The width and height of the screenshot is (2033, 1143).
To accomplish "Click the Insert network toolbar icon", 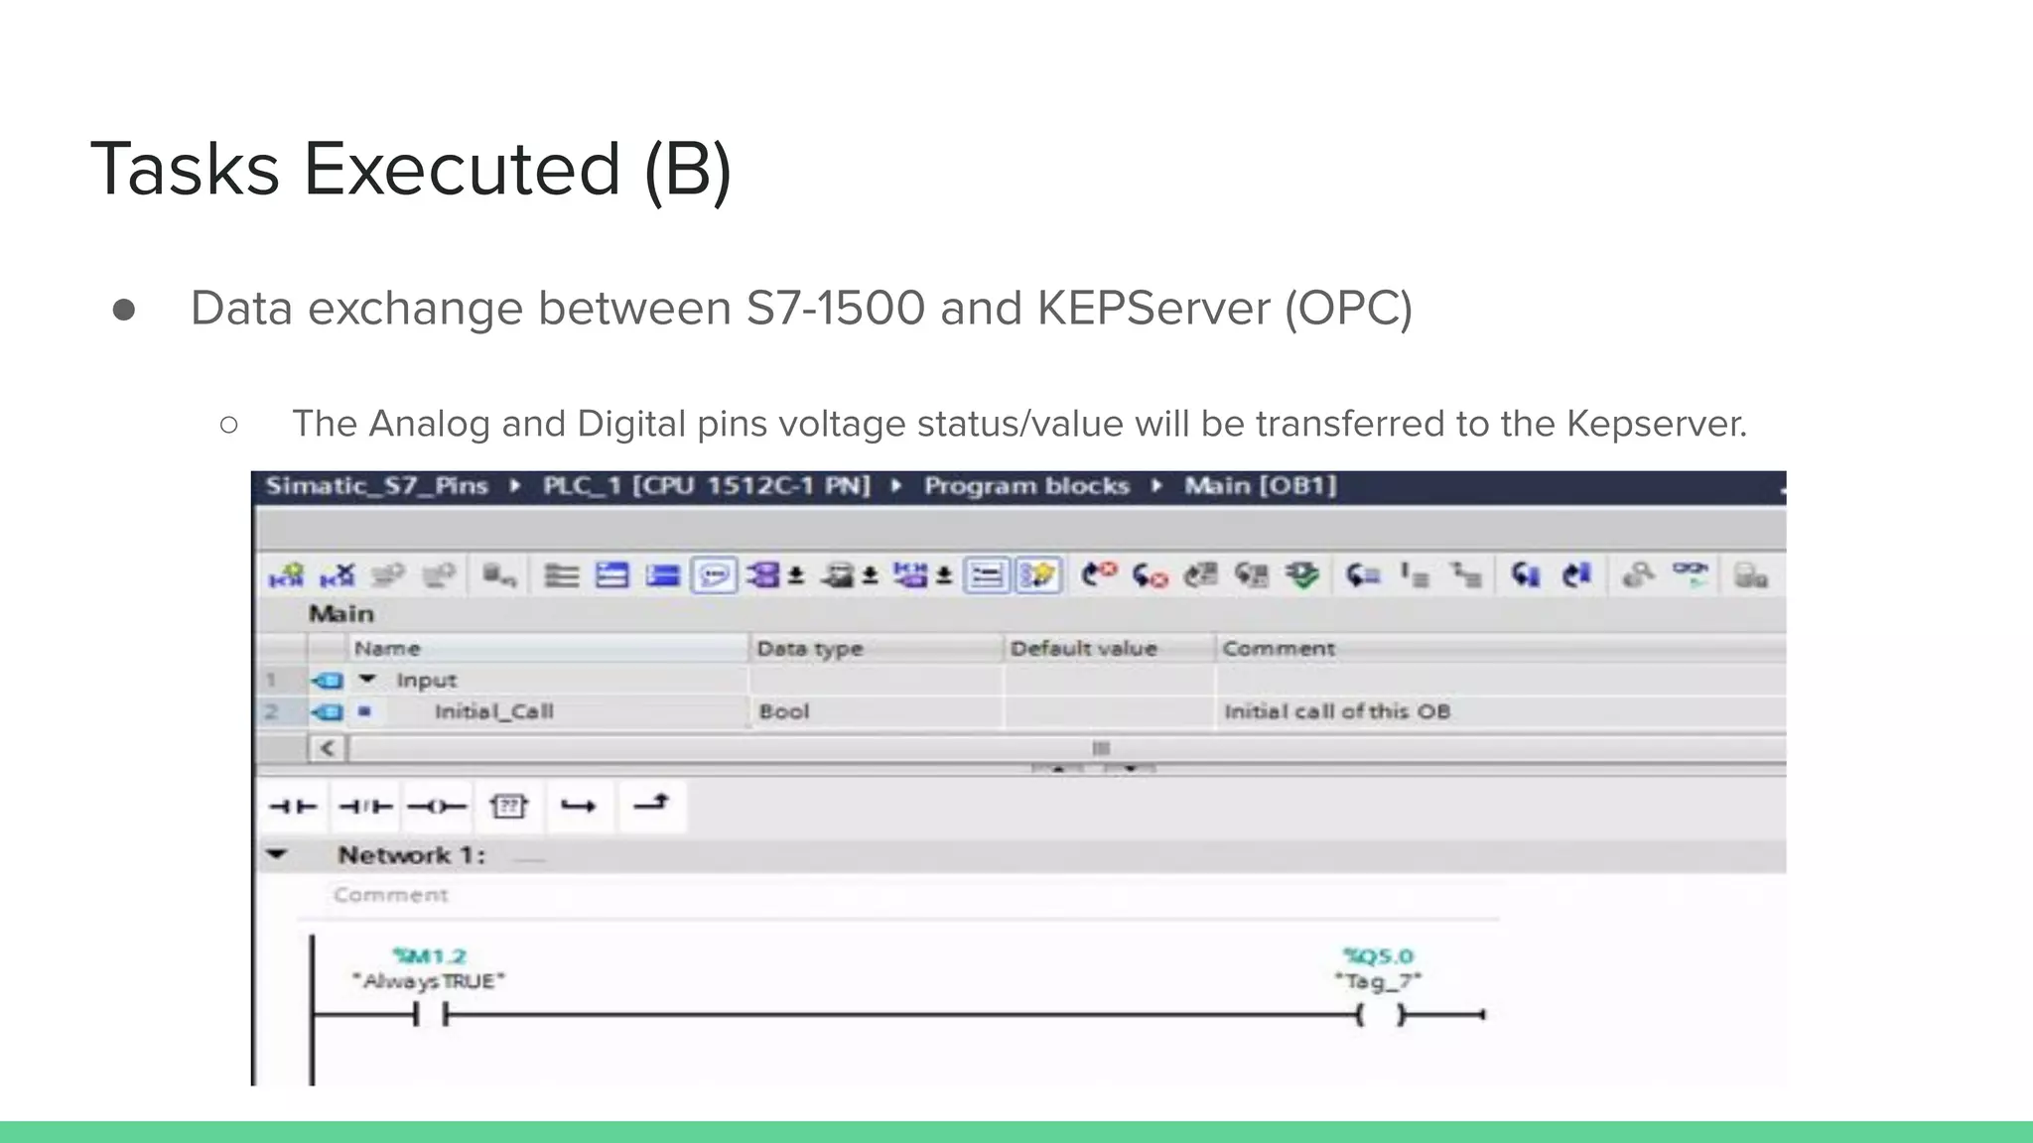I will tap(286, 575).
